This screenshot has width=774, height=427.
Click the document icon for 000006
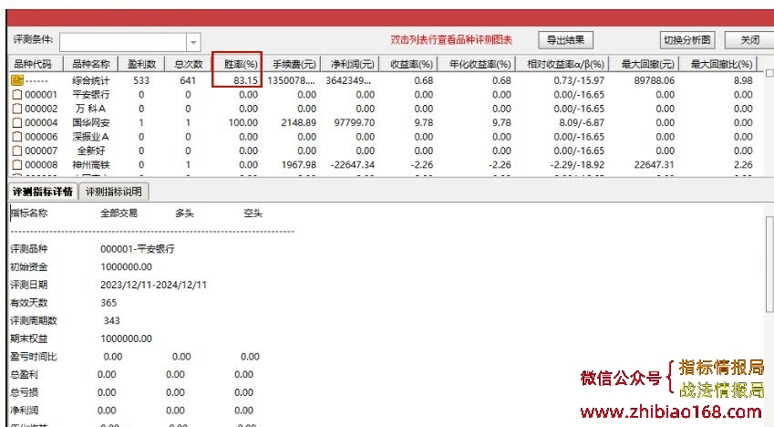tap(17, 137)
